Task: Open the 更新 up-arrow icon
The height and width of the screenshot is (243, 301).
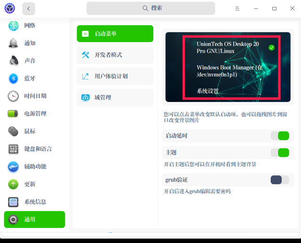Action: tap(13, 184)
